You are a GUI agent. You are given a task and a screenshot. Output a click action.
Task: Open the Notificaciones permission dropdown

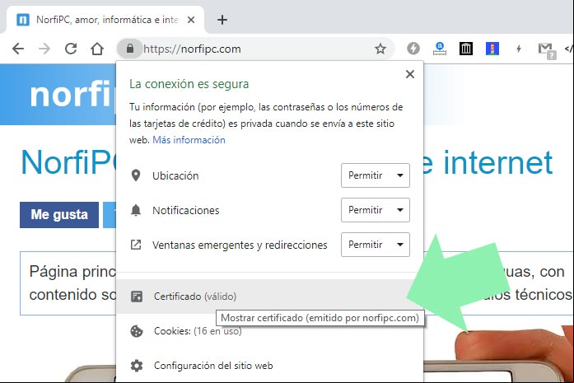tap(376, 210)
